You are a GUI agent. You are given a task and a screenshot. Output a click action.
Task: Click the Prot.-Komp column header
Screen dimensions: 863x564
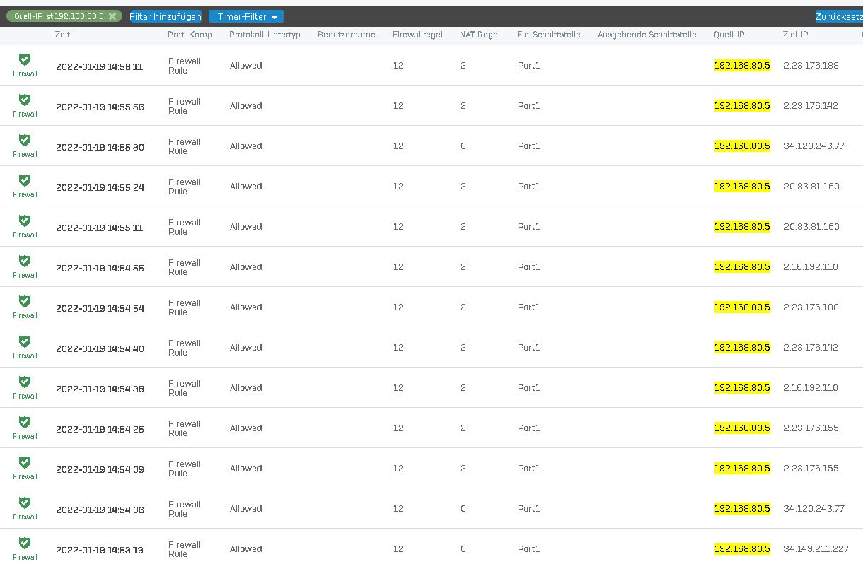click(190, 35)
